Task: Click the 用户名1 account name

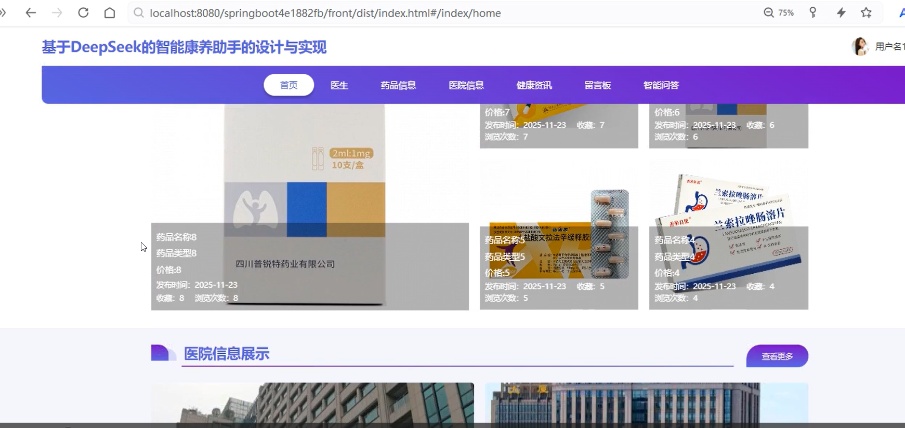Action: click(x=889, y=47)
